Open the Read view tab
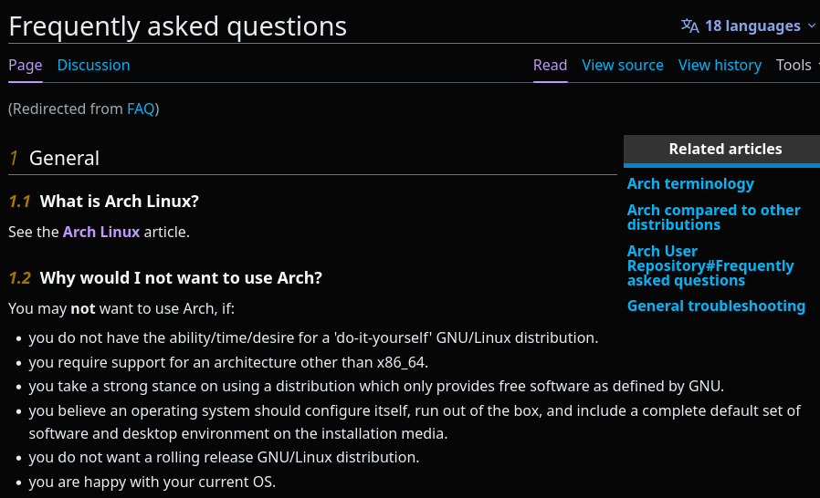The height and width of the screenshot is (498, 820). tap(550, 65)
